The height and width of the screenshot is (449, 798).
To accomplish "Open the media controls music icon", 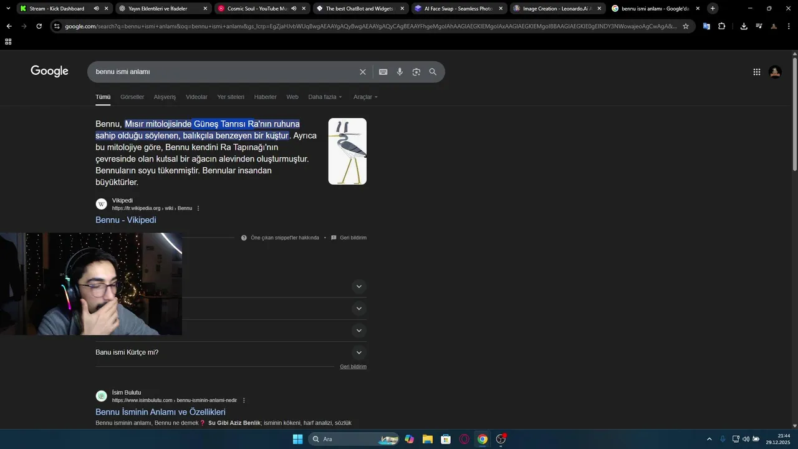I will pyautogui.click(x=759, y=26).
